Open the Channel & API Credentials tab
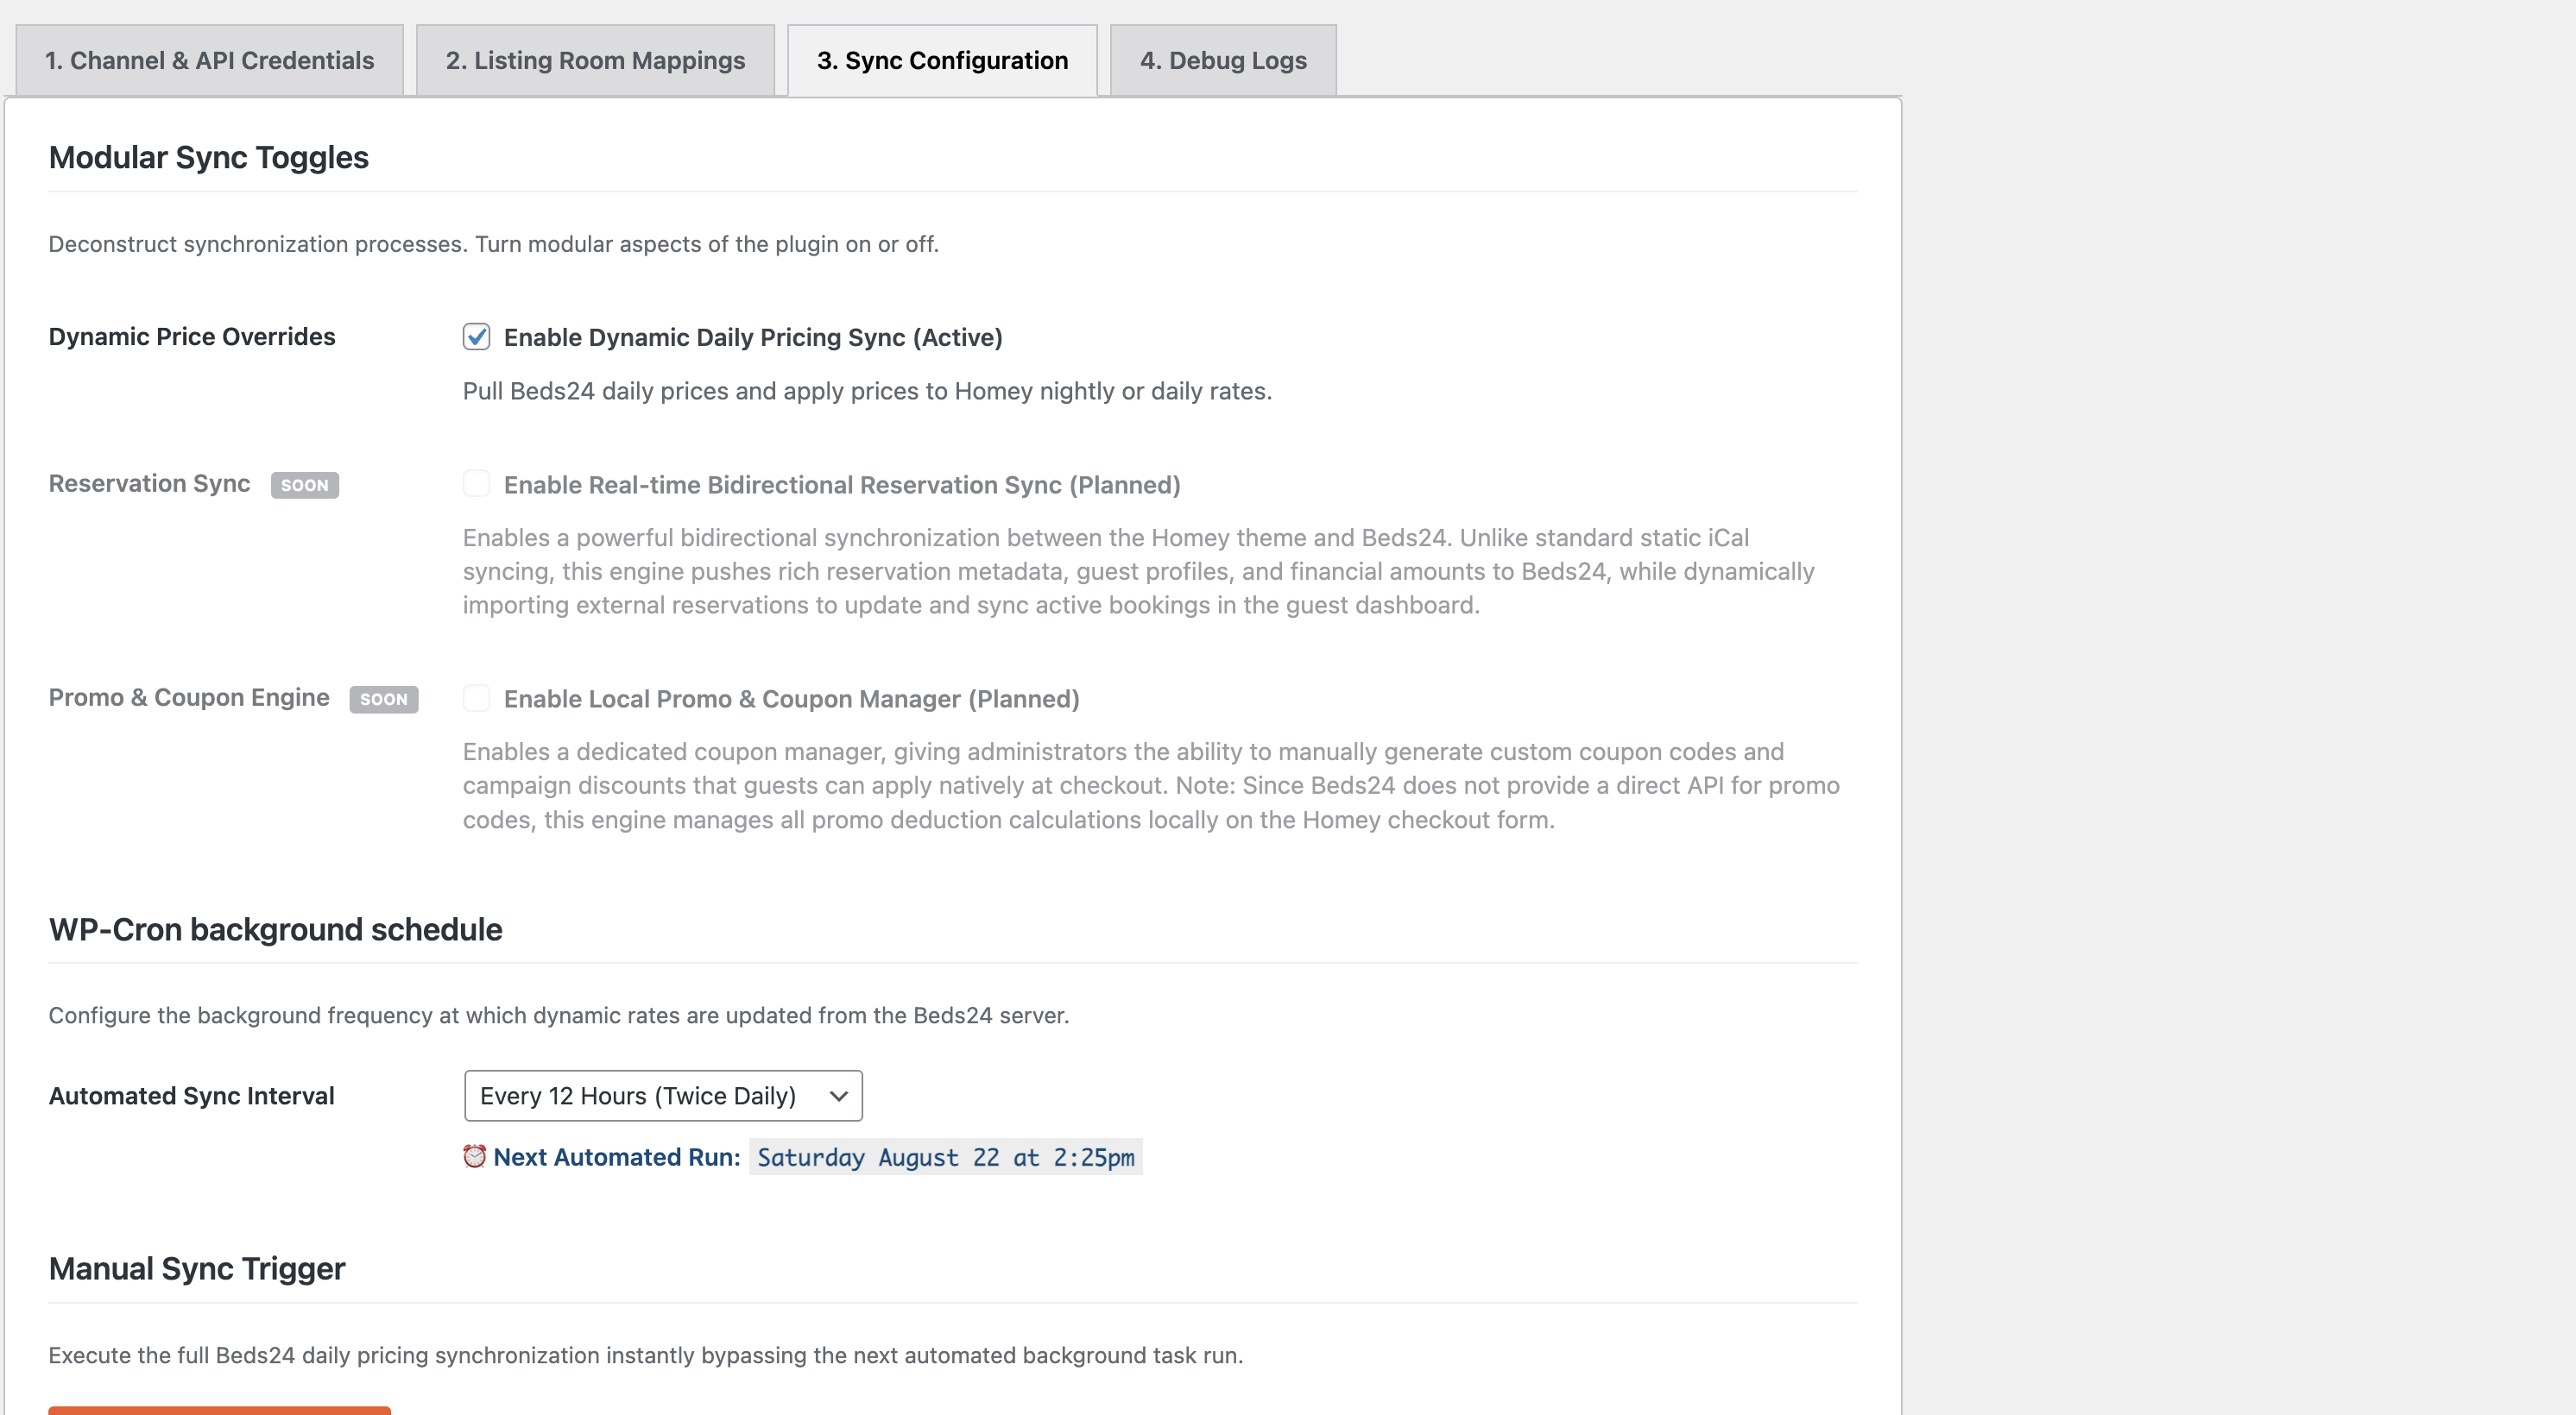Screen dimensions: 2576x1415 (209, 60)
